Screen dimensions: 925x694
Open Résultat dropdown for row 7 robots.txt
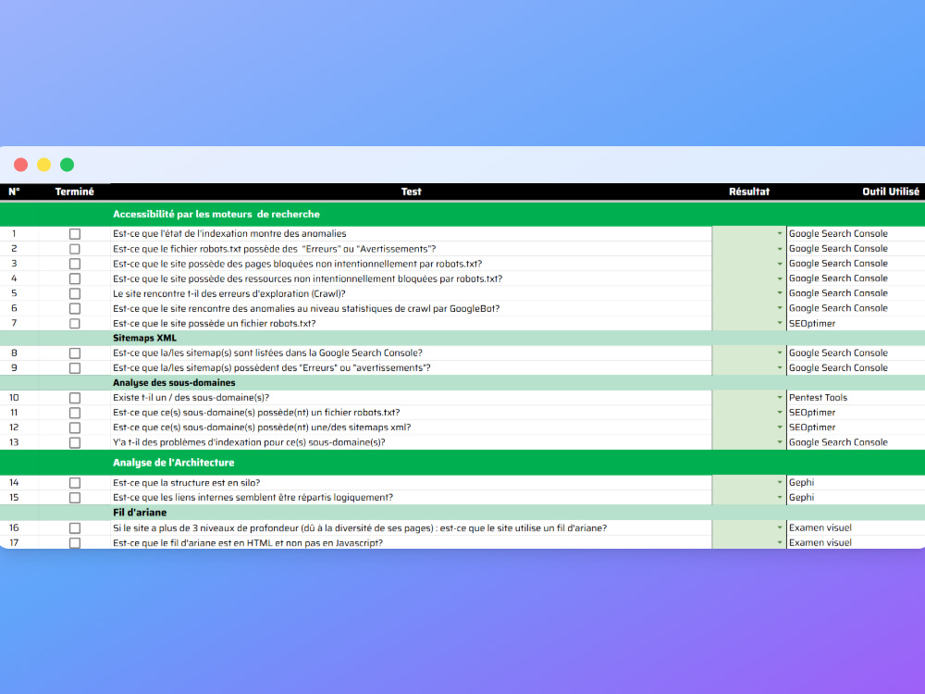pos(779,323)
